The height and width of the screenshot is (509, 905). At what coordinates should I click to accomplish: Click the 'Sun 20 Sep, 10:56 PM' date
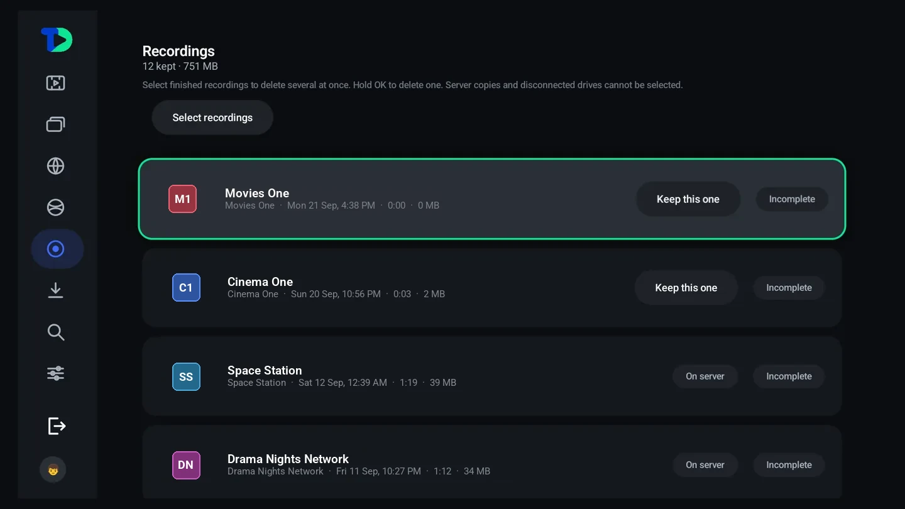(336, 294)
